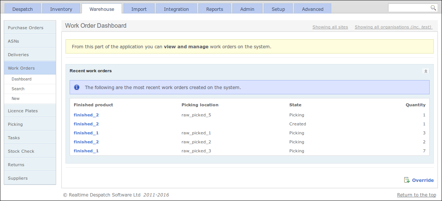Open Suppliers in the sidebar
This screenshot has height=201, width=442.
tap(30, 178)
